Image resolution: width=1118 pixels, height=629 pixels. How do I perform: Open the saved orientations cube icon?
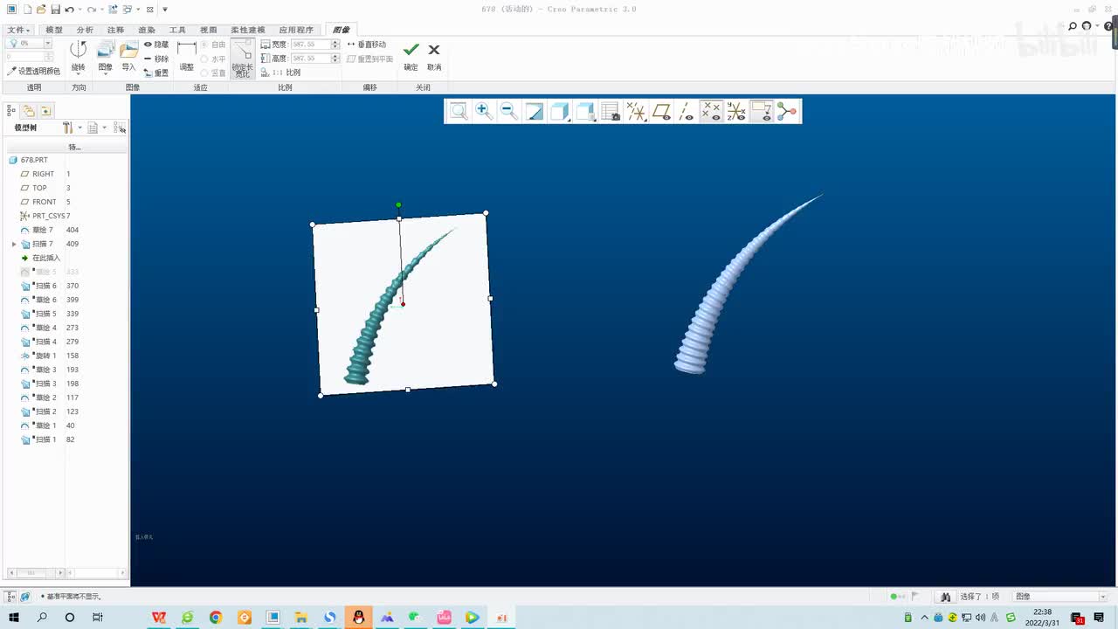coord(585,111)
